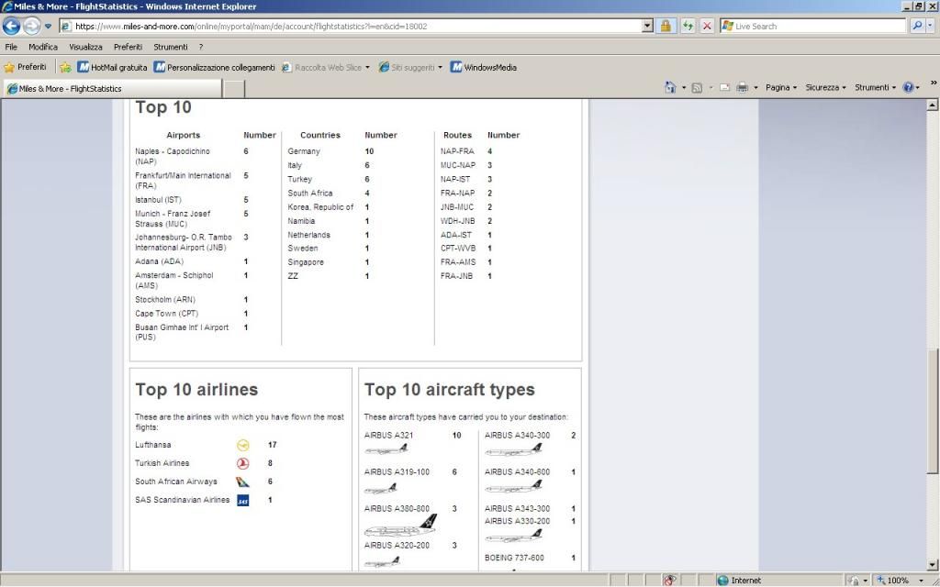Open the WindowsMedia favorite link
This screenshot has height=587, width=940.
[x=484, y=68]
